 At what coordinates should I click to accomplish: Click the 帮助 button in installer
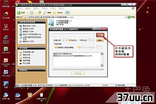pos(100,40)
